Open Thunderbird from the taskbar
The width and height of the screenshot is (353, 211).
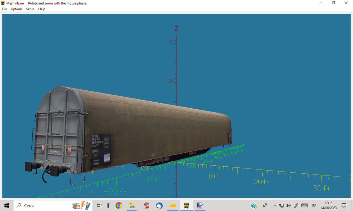click(x=160, y=205)
